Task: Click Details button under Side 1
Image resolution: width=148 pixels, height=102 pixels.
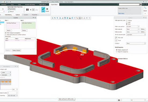Action: coord(9,30)
